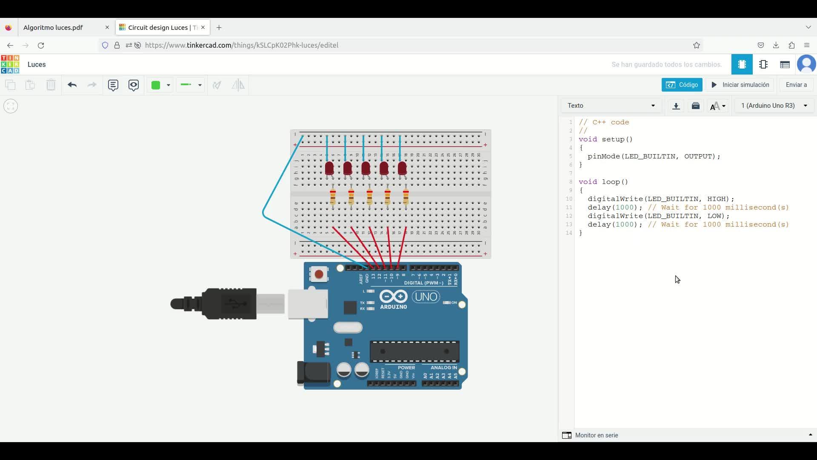Open the notes tool icon

[x=113, y=85]
